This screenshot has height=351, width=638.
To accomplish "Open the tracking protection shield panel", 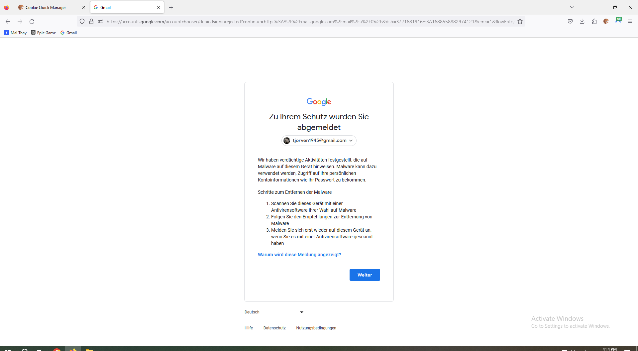I will click(x=82, y=22).
